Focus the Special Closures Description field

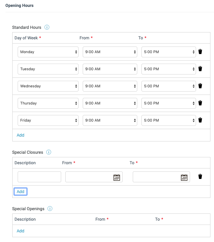[39, 177]
